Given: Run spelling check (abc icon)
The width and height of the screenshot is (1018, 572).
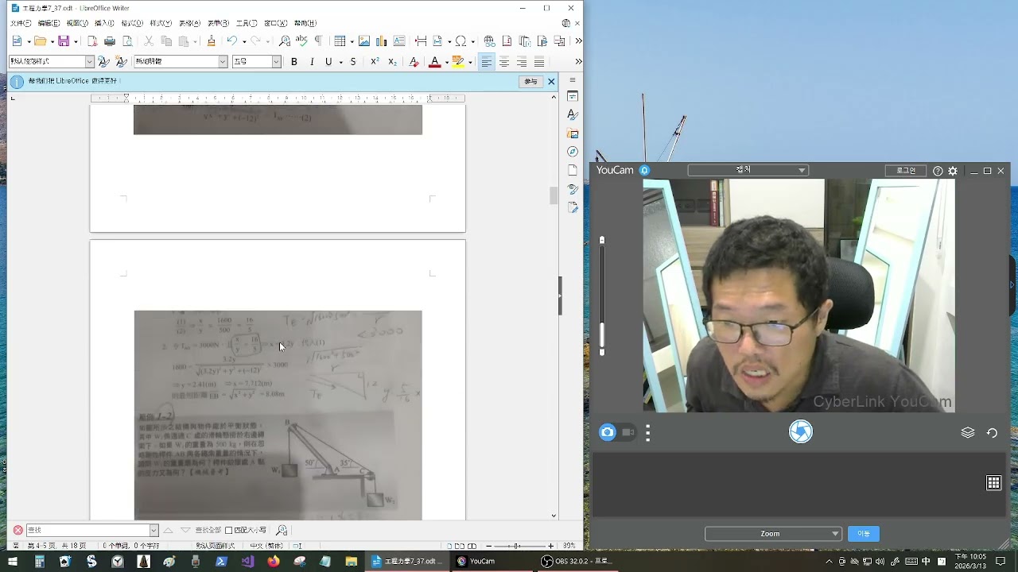Looking at the screenshot, I should [x=301, y=41].
